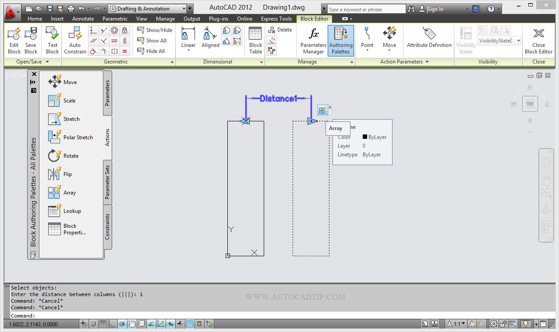Run Auto Constrain

tap(75, 41)
